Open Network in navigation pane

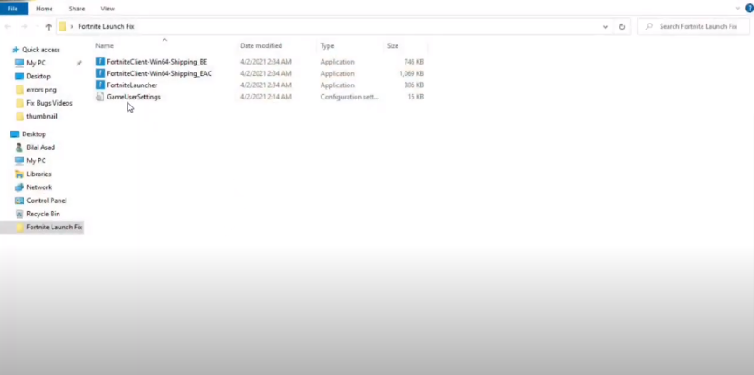[x=39, y=187]
